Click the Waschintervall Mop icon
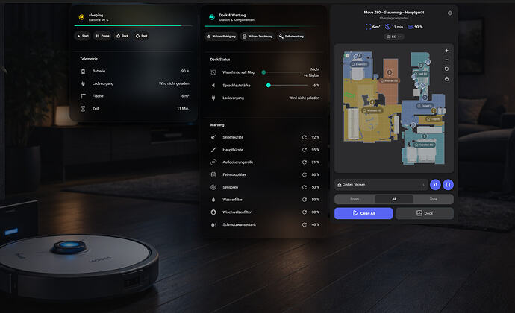Viewport: 515px width, 313px height. click(213, 72)
